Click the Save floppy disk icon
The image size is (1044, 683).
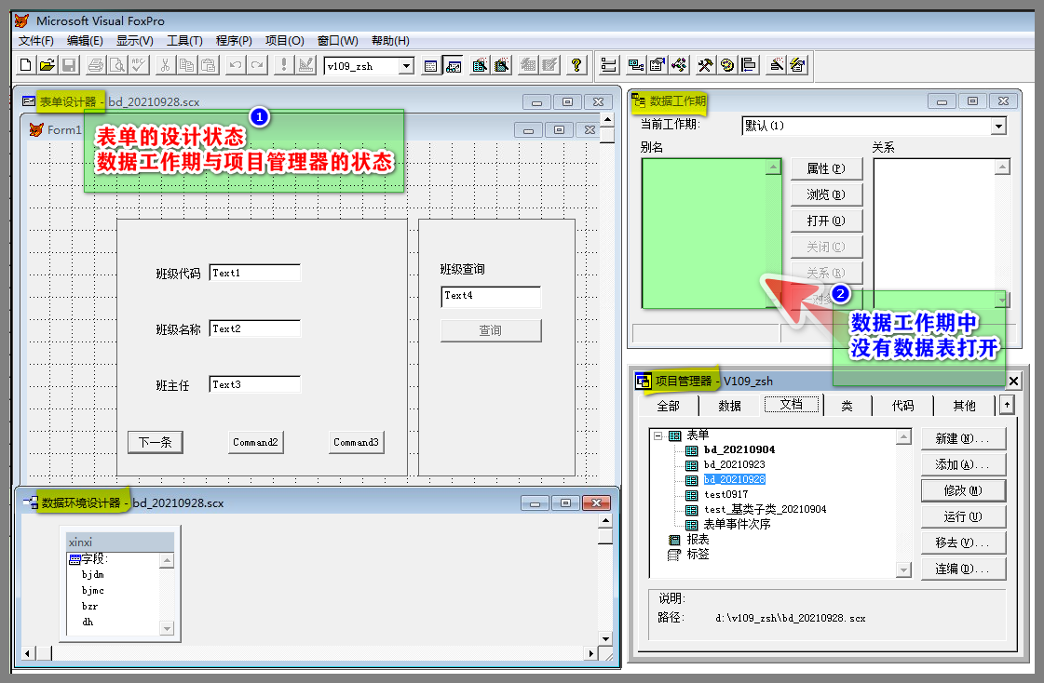point(69,65)
